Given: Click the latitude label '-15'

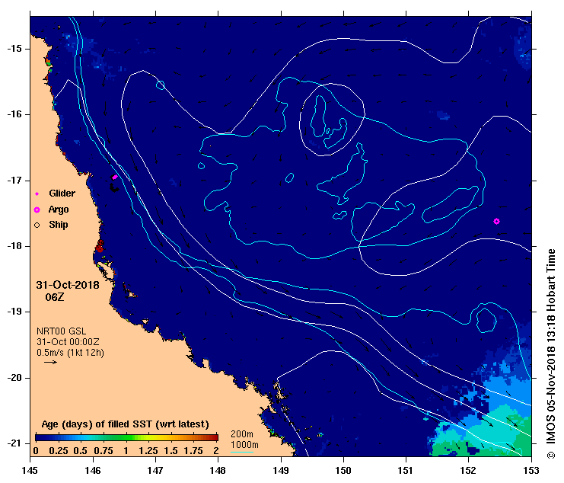Looking at the screenshot, I should click(x=14, y=49).
